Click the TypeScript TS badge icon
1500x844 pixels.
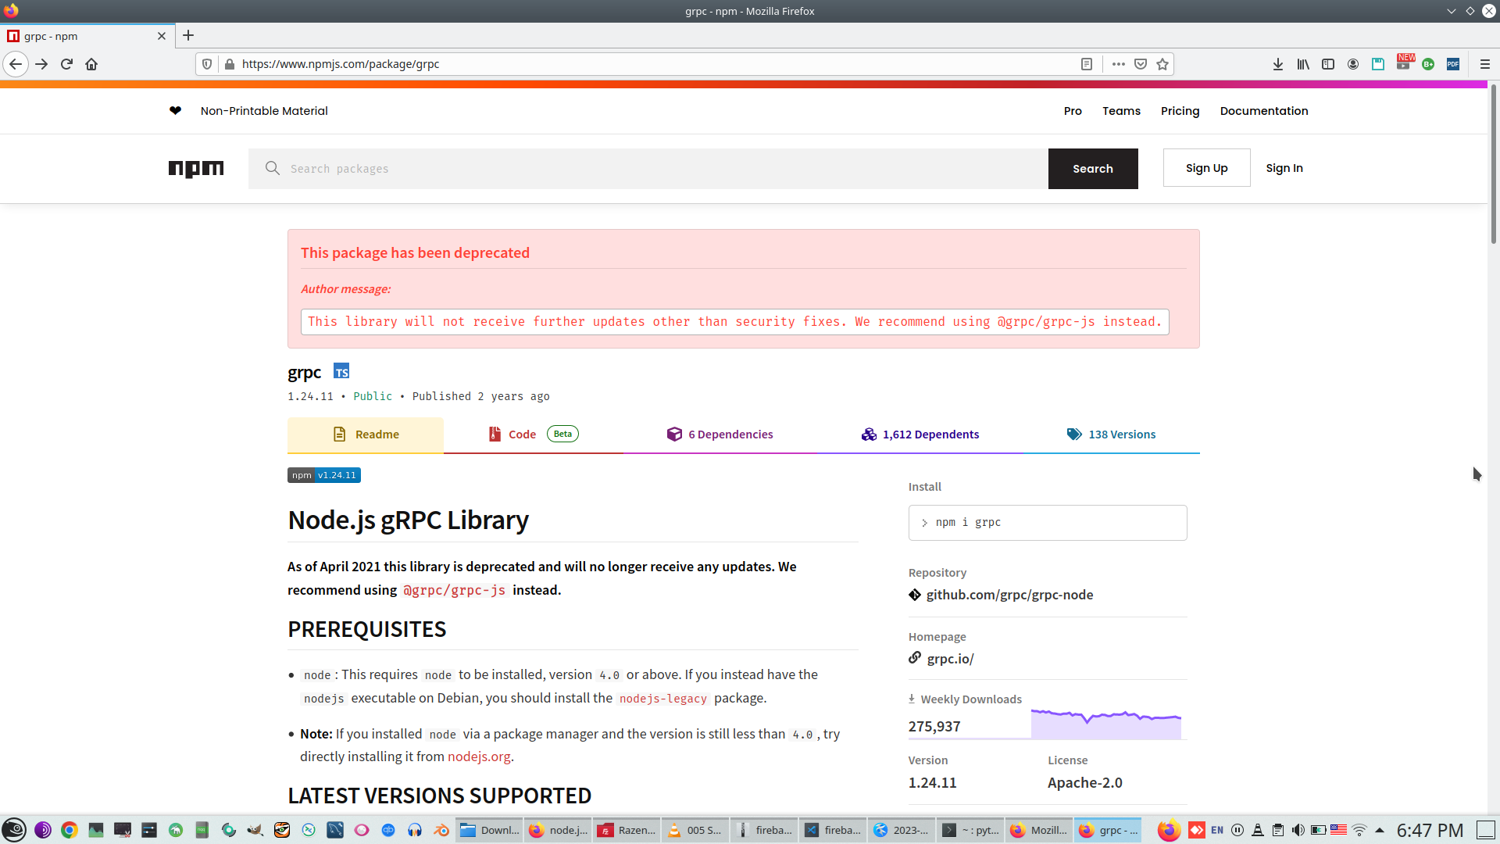[341, 371]
